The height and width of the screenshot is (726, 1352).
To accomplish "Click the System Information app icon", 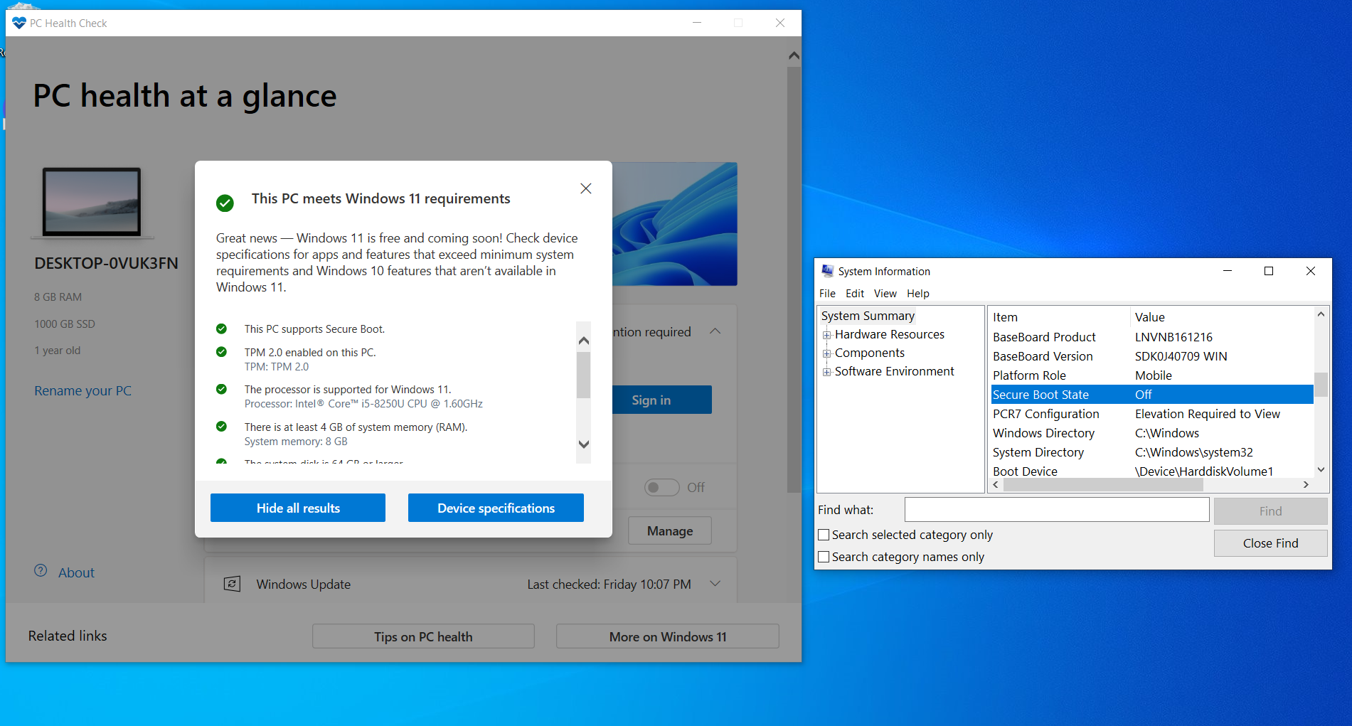I will 828,271.
